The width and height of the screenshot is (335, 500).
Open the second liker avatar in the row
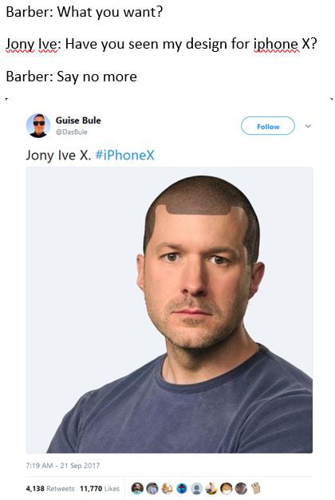152,488
